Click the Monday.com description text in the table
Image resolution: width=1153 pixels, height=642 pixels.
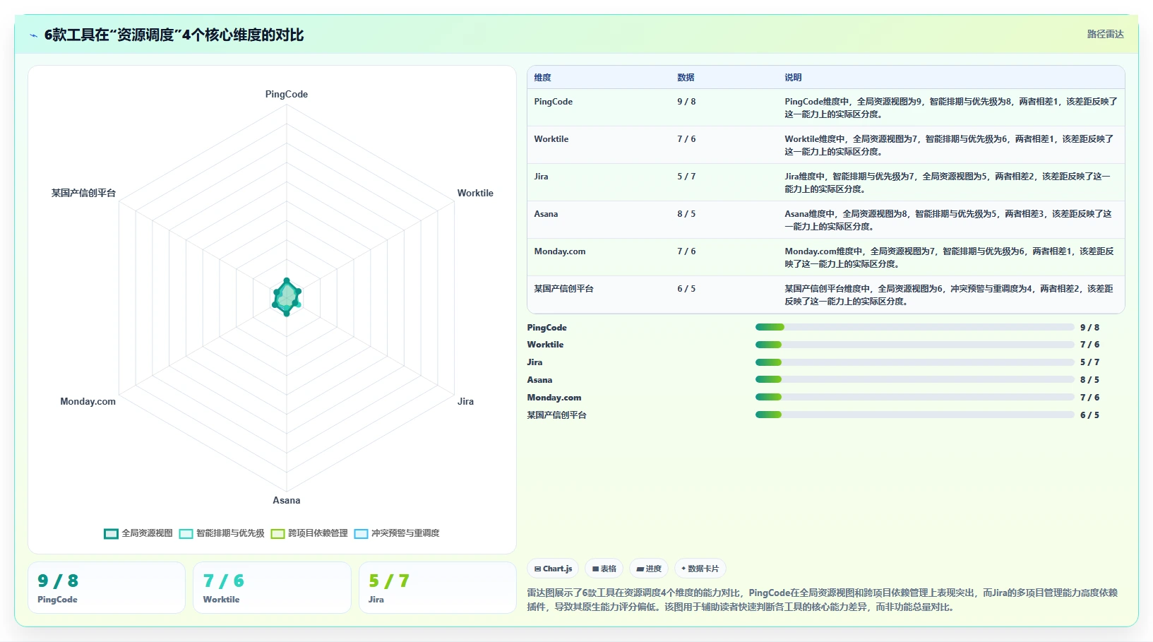(949, 258)
